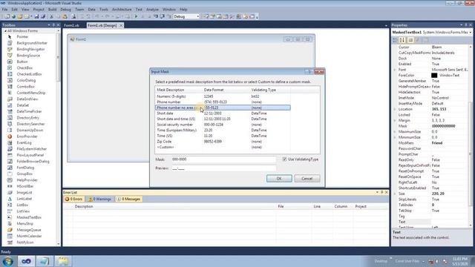Screen dimensions: 475x267
Task: Choose the Button control in Toolbox
Action: pos(22,62)
